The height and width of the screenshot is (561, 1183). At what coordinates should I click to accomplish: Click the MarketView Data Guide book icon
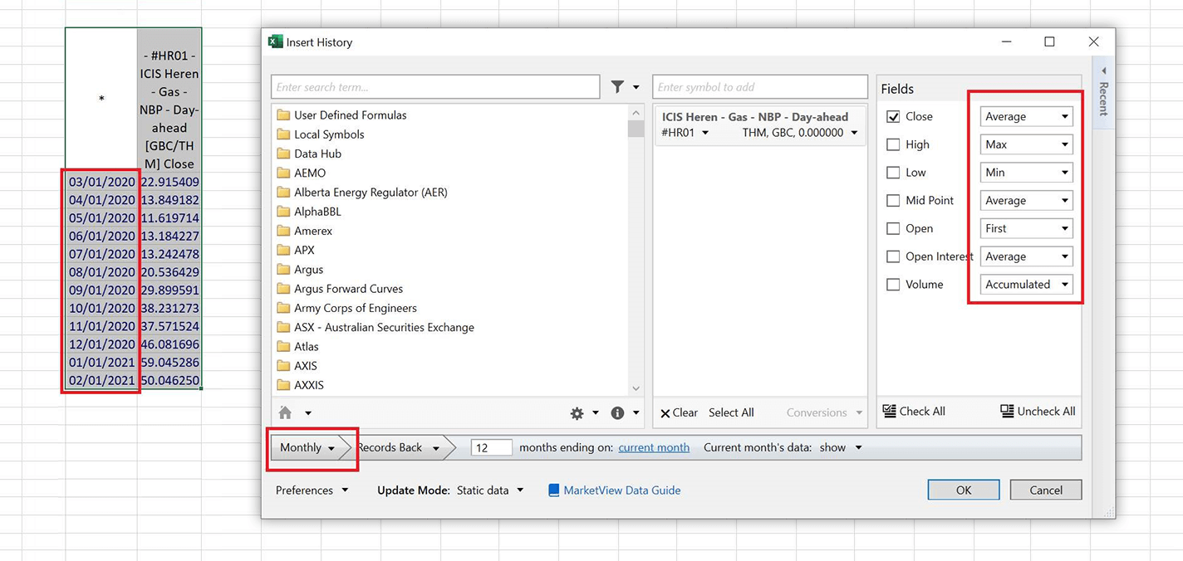point(553,490)
